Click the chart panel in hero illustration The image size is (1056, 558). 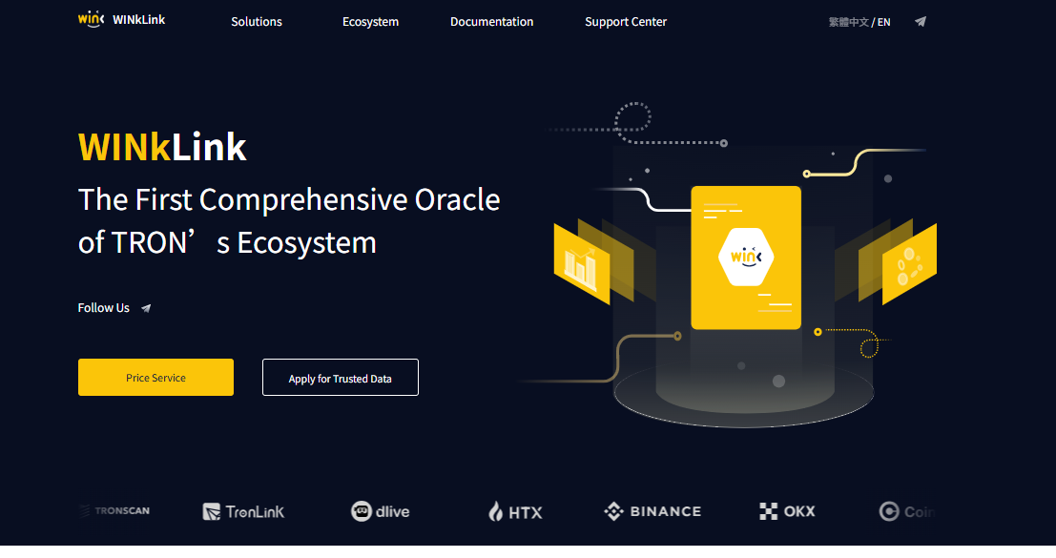click(x=581, y=263)
